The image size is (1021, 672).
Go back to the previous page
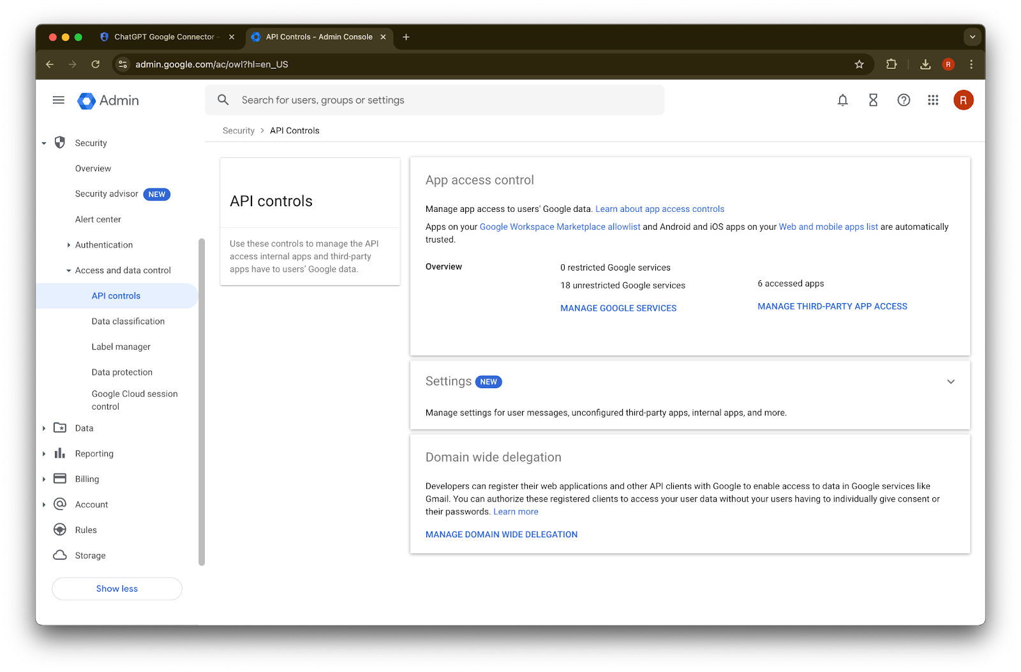click(50, 64)
